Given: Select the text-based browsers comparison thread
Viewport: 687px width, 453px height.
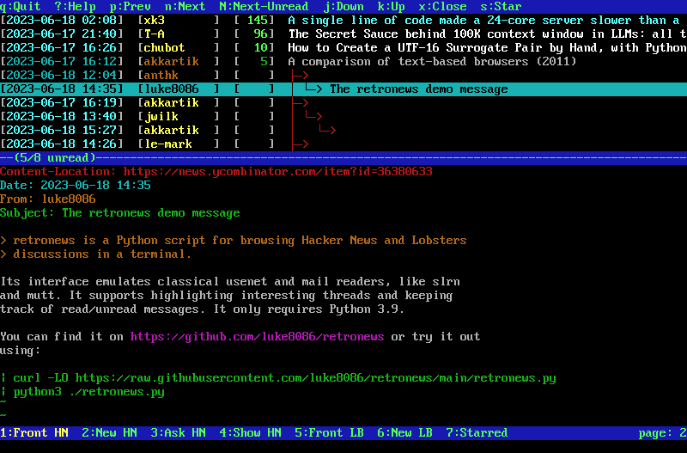Looking at the screenshot, I should click(343, 61).
